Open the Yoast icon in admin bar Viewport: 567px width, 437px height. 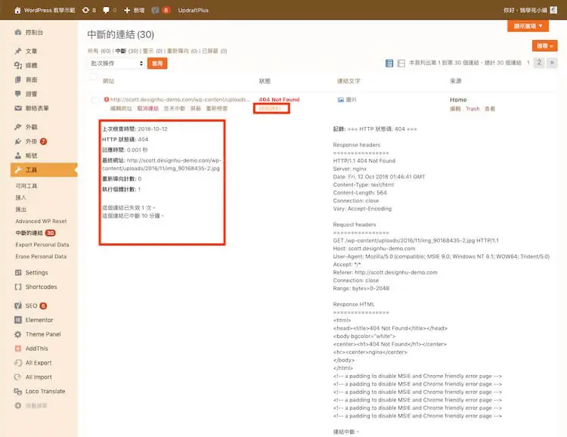point(155,10)
